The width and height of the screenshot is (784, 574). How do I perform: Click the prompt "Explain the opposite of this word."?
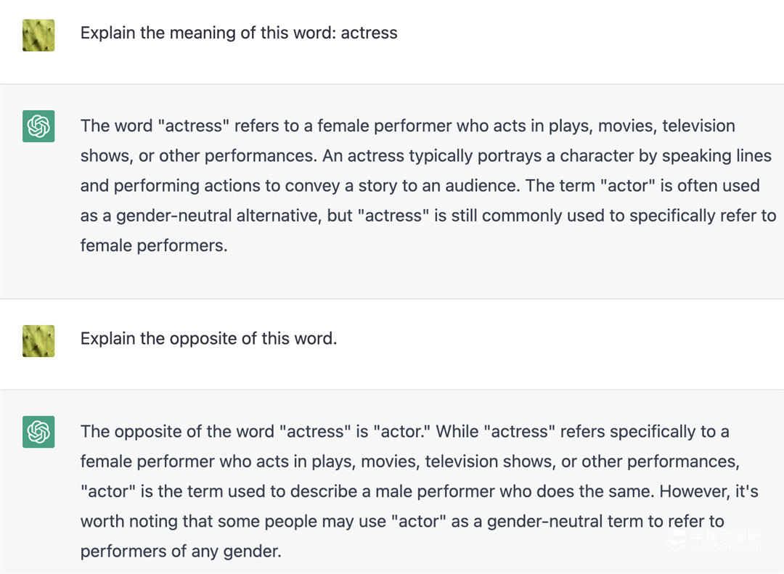click(x=208, y=338)
